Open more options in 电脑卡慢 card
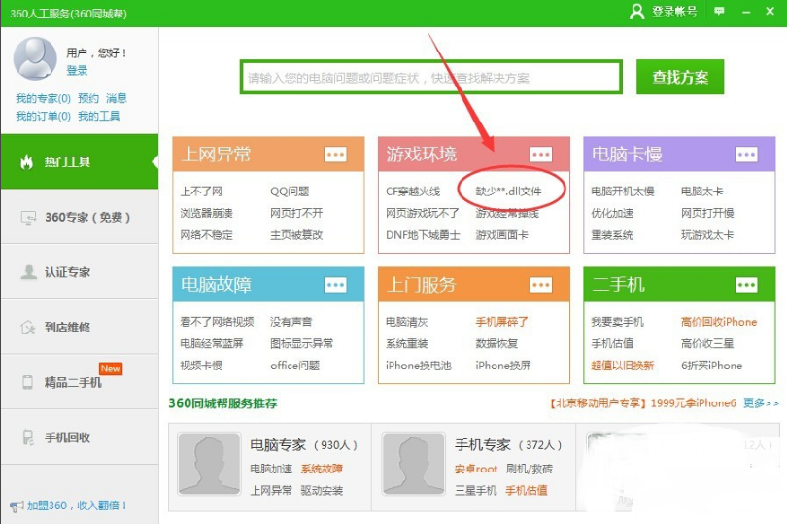 [x=746, y=155]
